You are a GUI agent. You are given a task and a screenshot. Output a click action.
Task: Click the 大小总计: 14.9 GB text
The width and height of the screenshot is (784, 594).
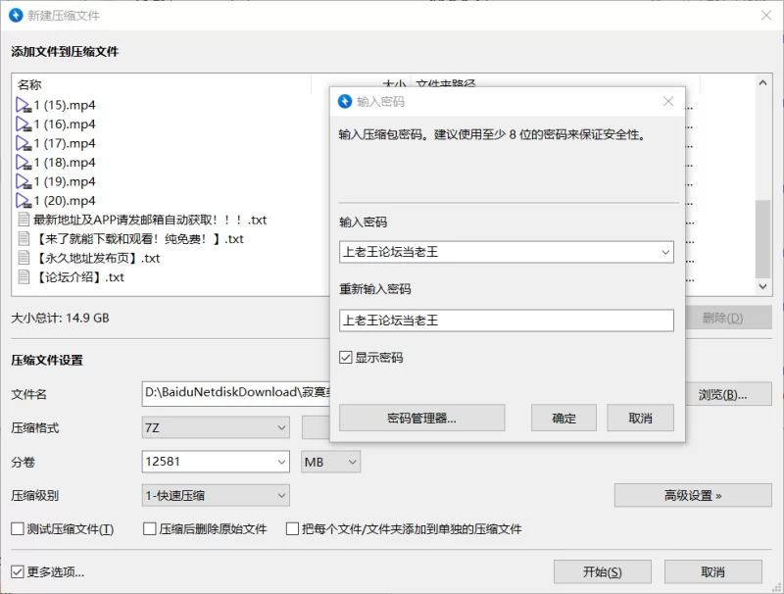60,318
